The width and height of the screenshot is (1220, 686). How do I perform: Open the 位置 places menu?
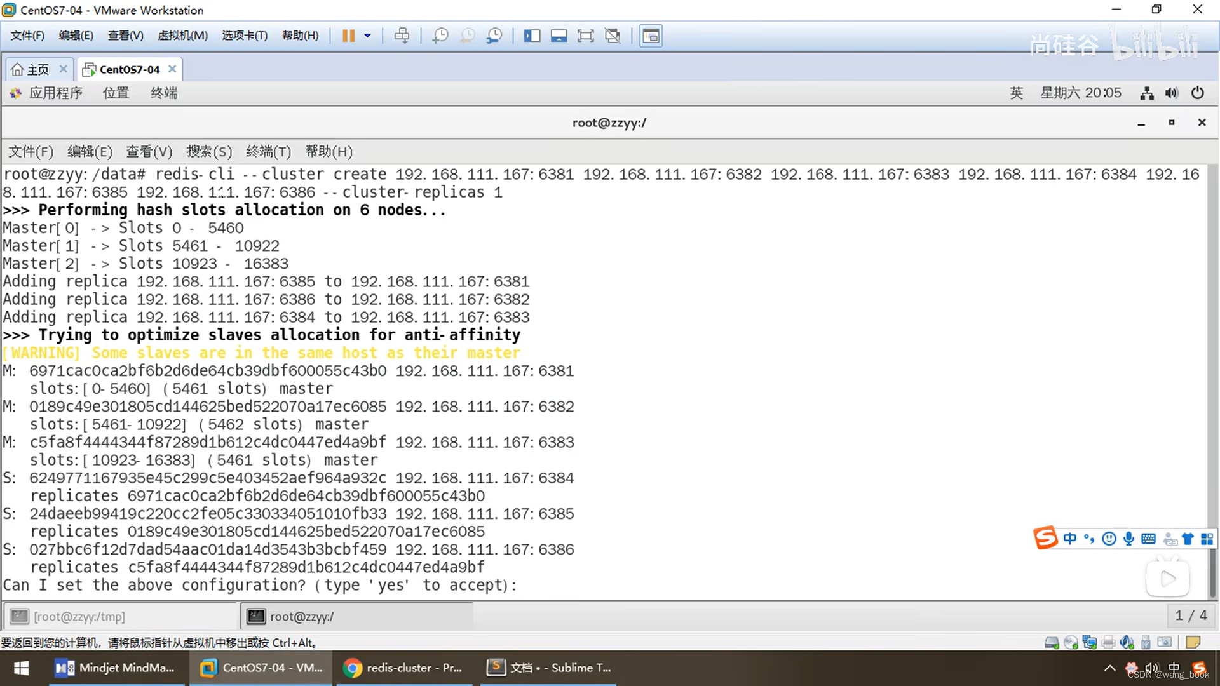coord(116,93)
